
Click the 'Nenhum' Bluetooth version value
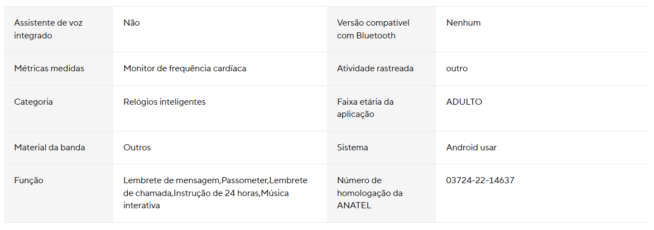pyautogui.click(x=463, y=23)
